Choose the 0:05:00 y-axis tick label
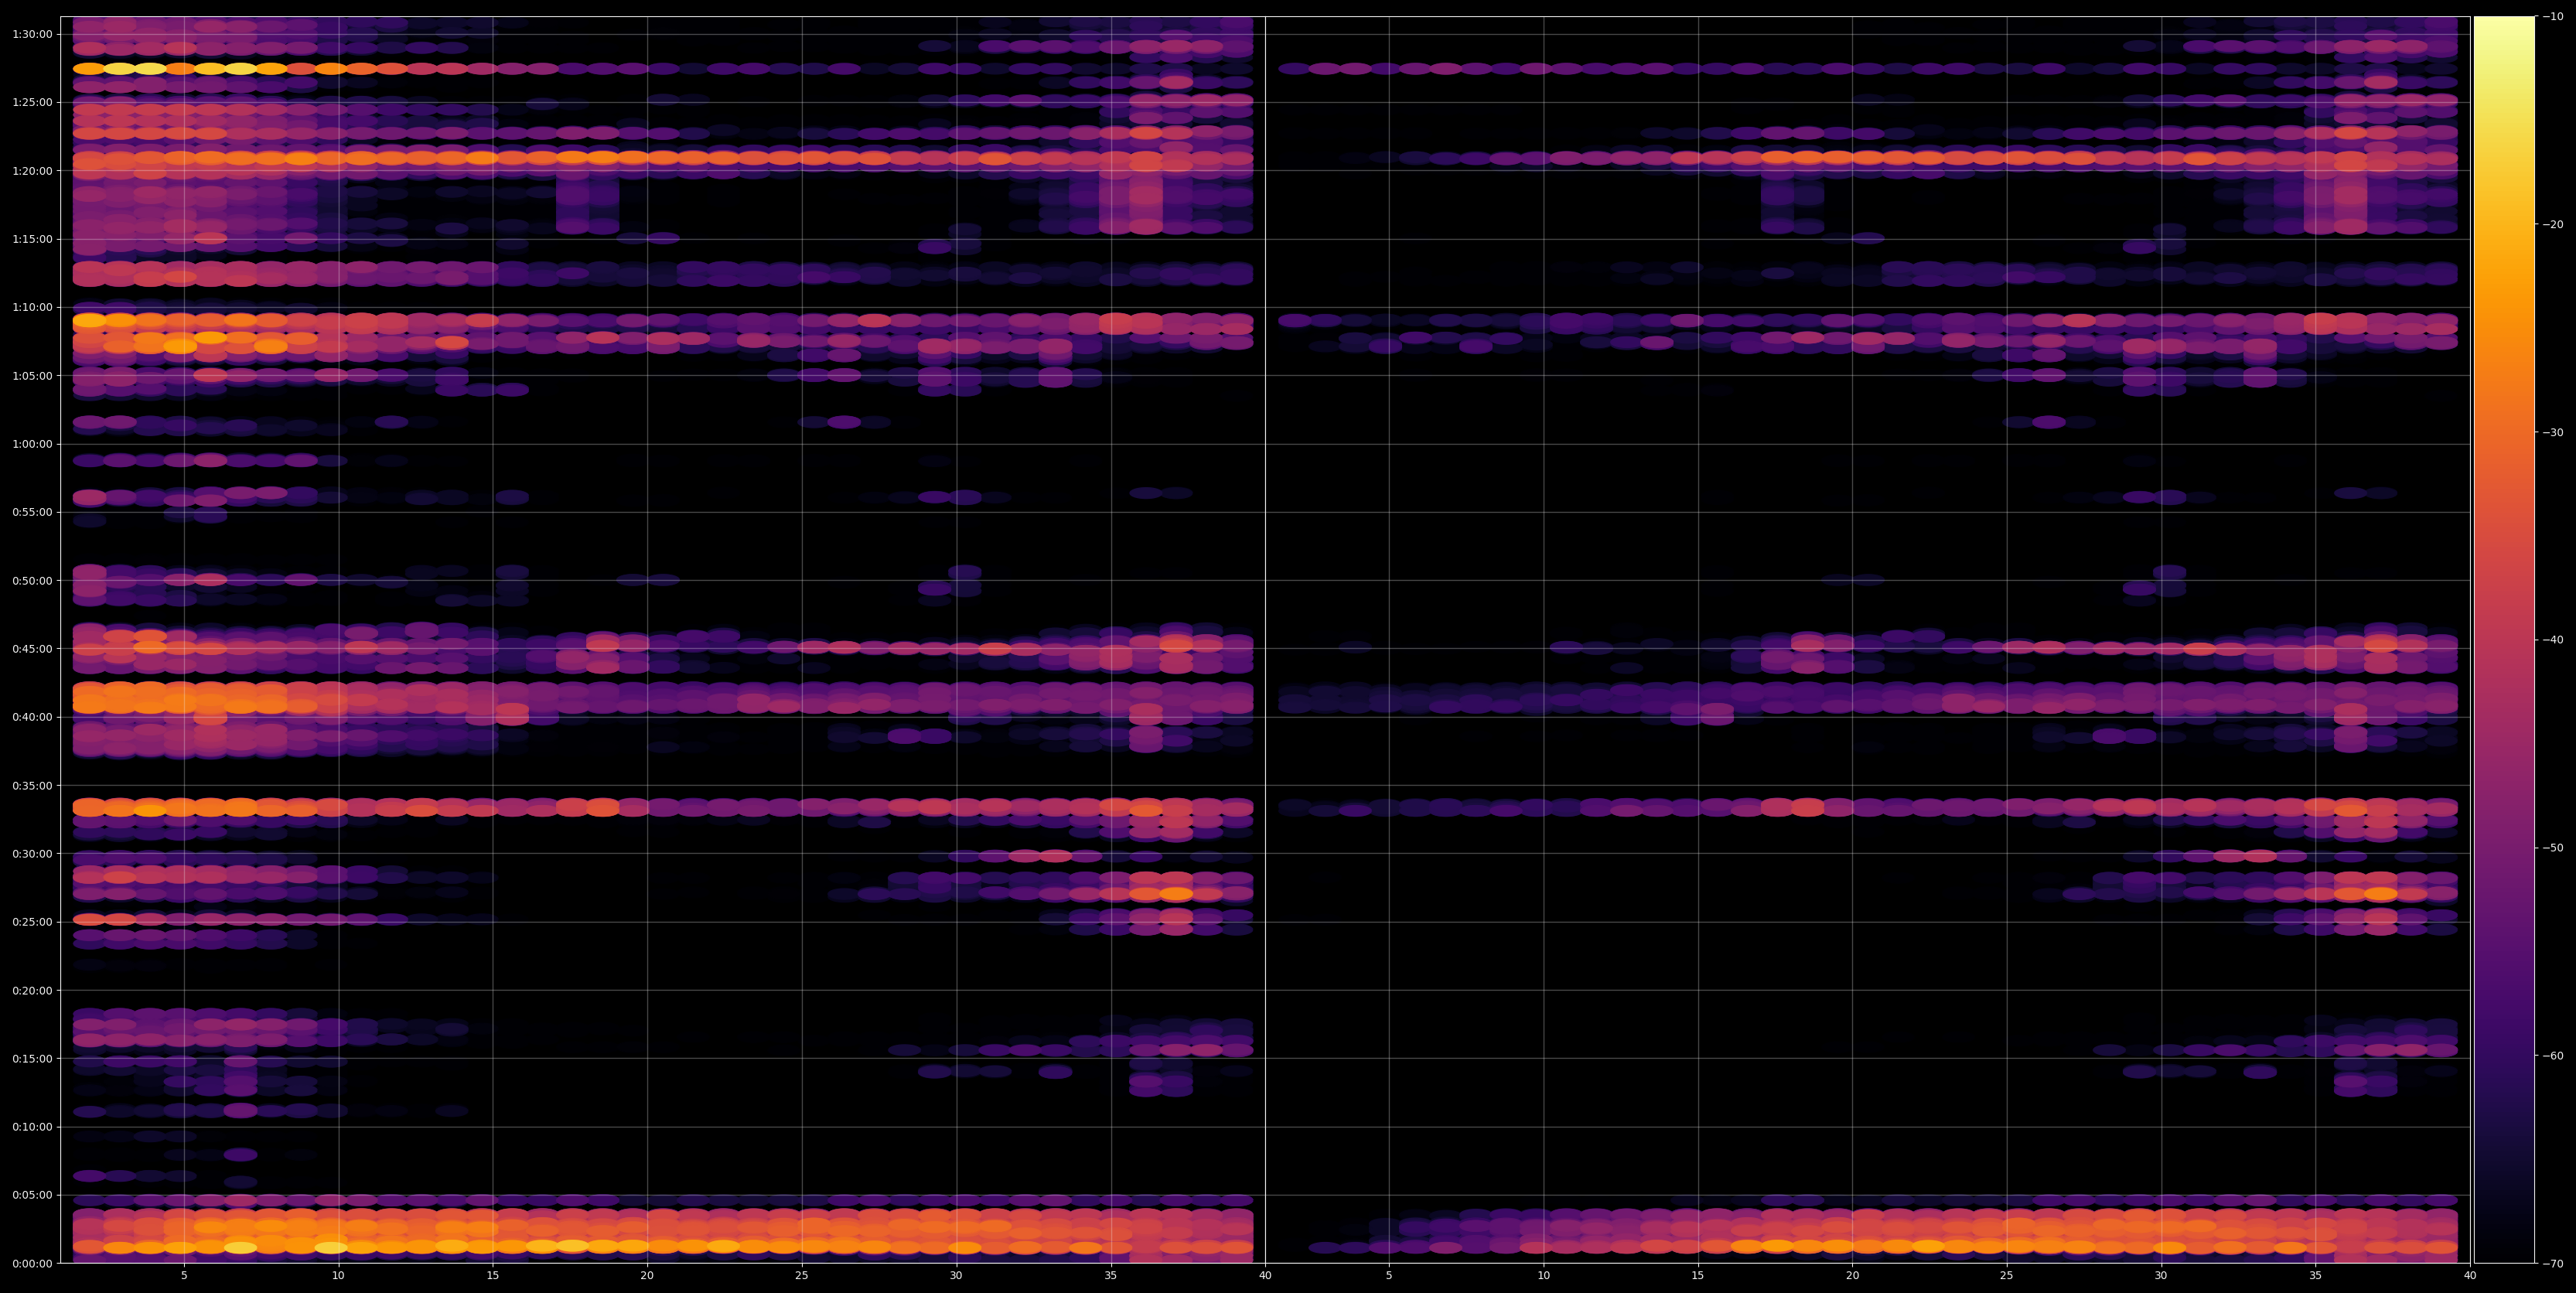This screenshot has height=1293, width=2576. tap(32, 1195)
